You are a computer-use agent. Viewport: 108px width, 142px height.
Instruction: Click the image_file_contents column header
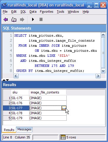pyautogui.click(x=48, y=92)
